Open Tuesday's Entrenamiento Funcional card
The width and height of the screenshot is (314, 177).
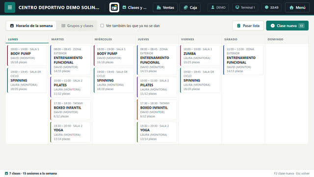pyautogui.click(x=70, y=60)
